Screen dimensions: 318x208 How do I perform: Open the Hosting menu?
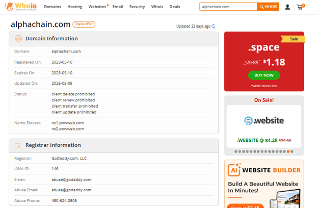[75, 7]
